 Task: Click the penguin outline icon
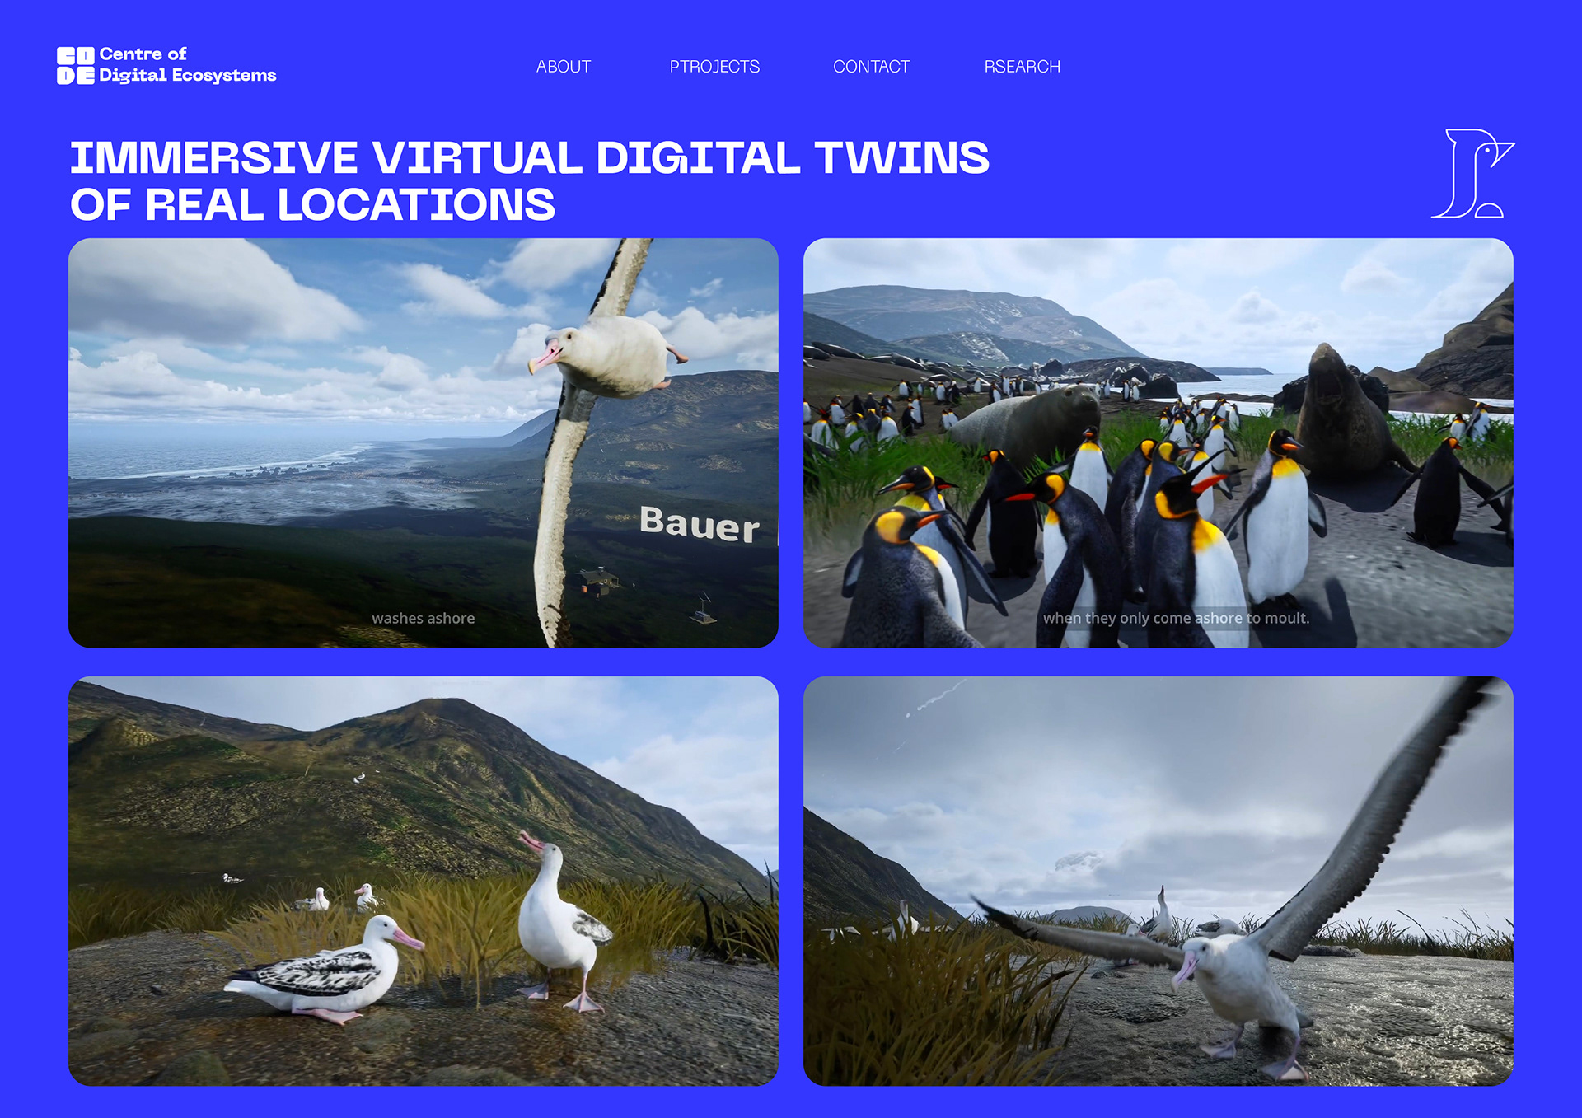(x=1472, y=174)
